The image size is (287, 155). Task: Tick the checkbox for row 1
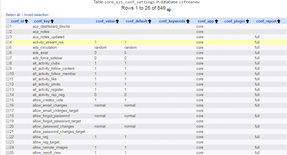click(x=8, y=27)
